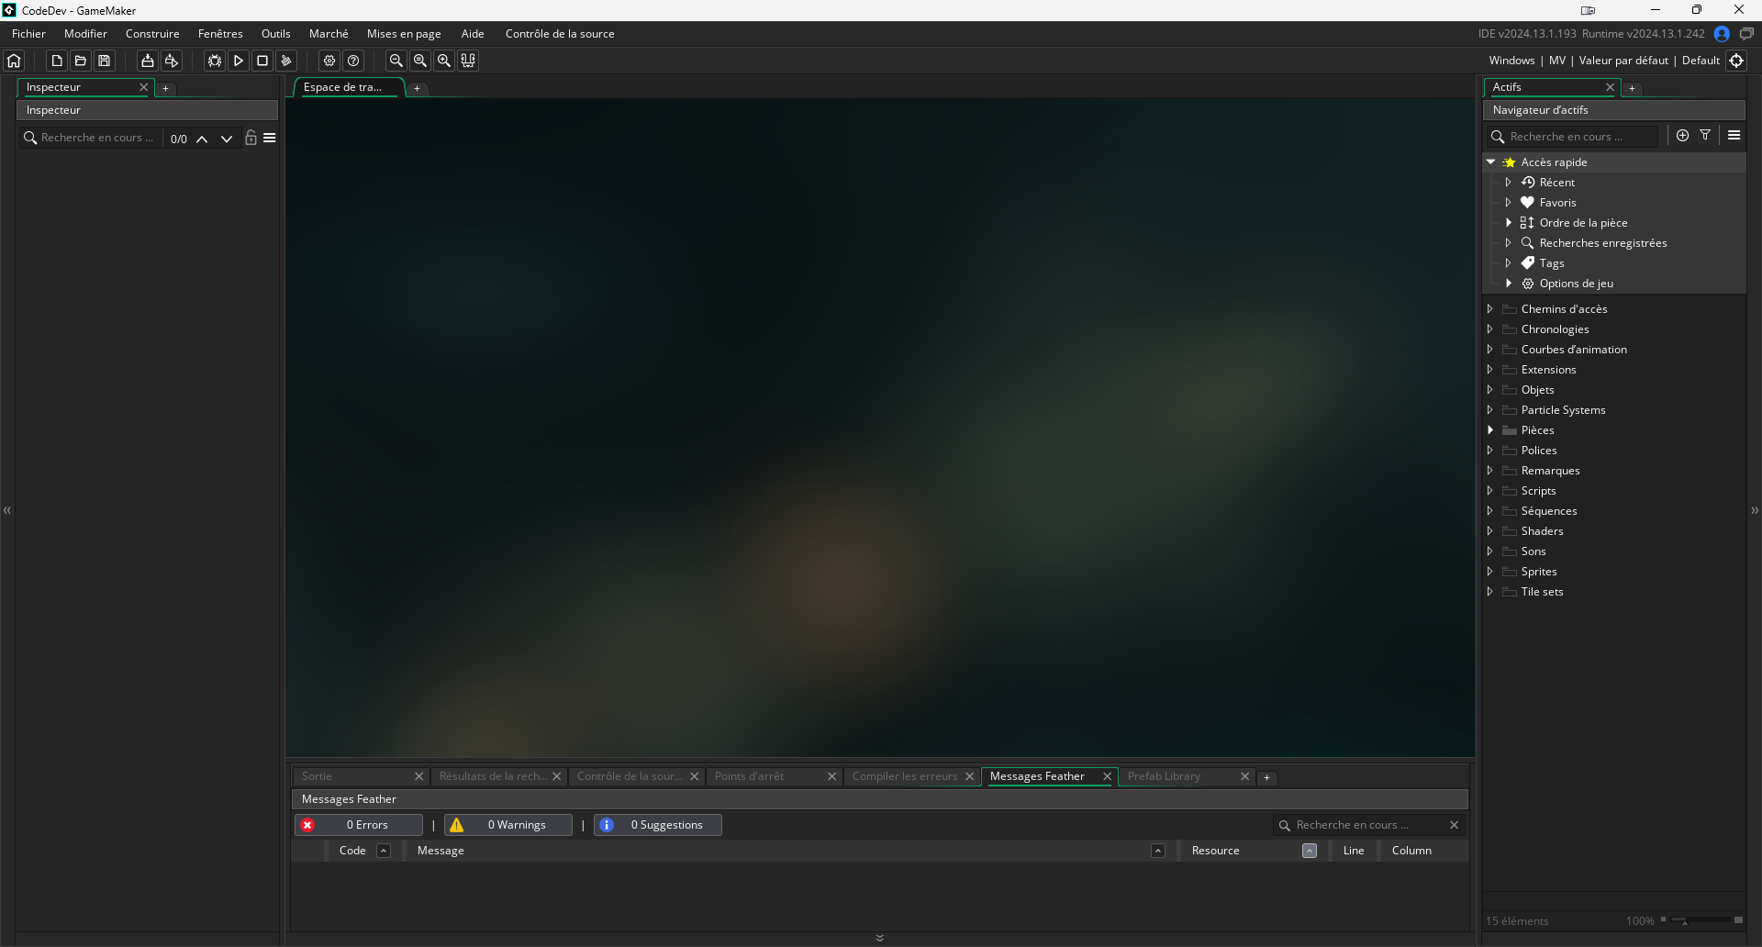
Task: Go to next Inspector search result
Action: [227, 139]
